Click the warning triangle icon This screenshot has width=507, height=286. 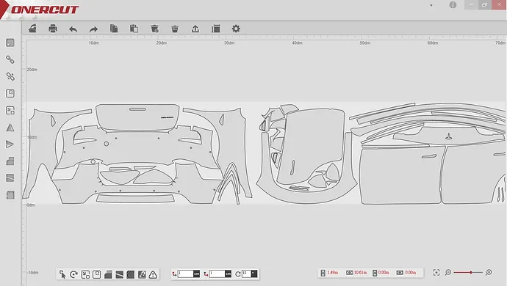pos(153,274)
